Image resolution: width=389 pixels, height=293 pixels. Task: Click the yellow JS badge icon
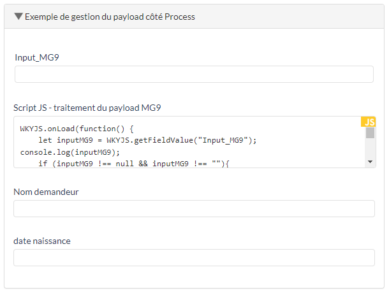click(x=369, y=122)
